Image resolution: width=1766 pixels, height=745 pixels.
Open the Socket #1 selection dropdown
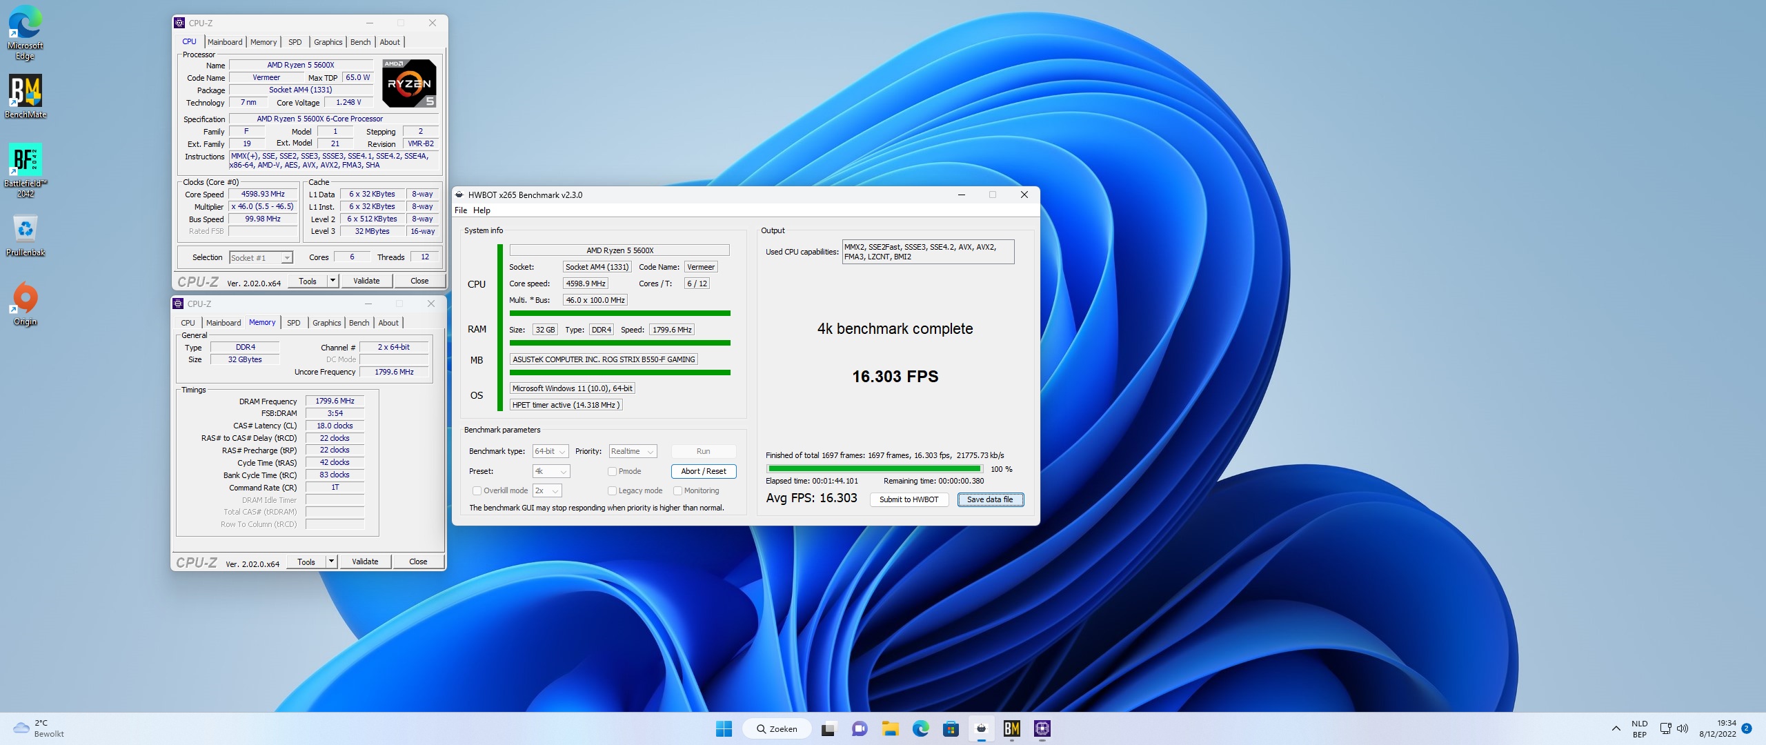(x=261, y=257)
